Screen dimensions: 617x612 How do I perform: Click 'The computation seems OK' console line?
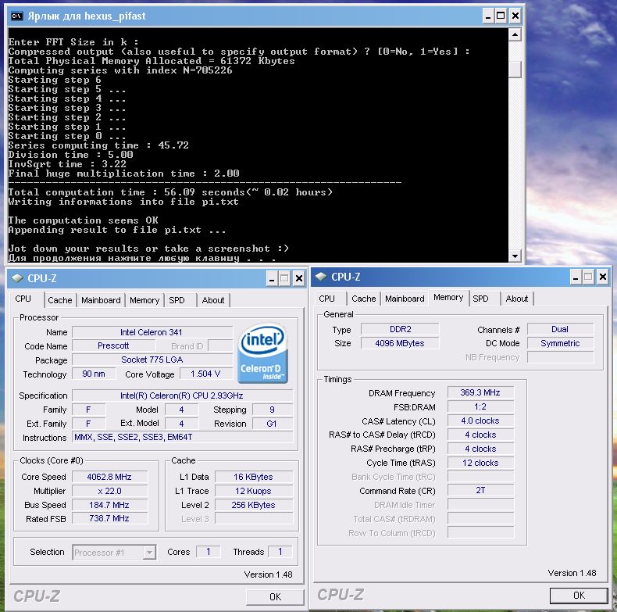[x=83, y=220]
